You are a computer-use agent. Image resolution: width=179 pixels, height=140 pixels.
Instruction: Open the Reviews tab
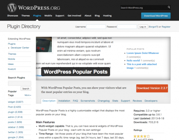(137, 101)
